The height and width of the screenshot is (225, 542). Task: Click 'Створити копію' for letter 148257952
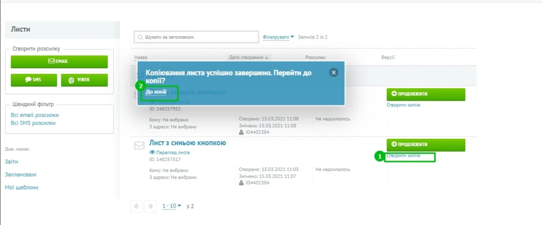coord(404,105)
